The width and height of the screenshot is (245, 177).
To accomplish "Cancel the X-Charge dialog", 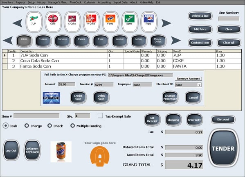I will (193, 98).
